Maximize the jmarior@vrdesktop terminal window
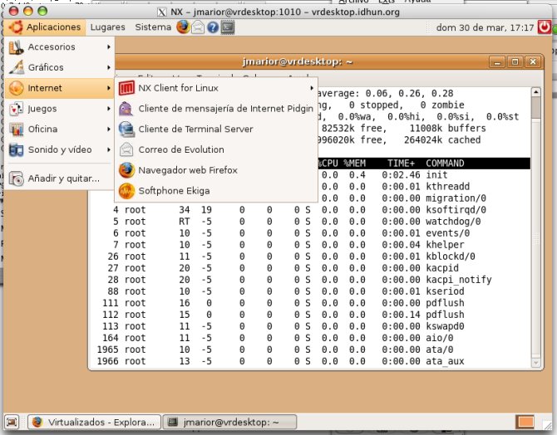 (x=515, y=62)
